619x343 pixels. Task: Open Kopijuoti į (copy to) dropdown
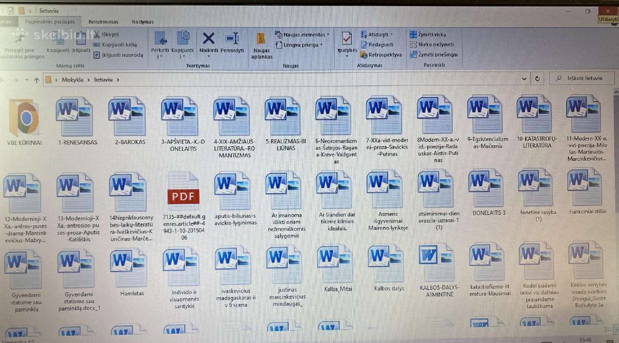183,45
